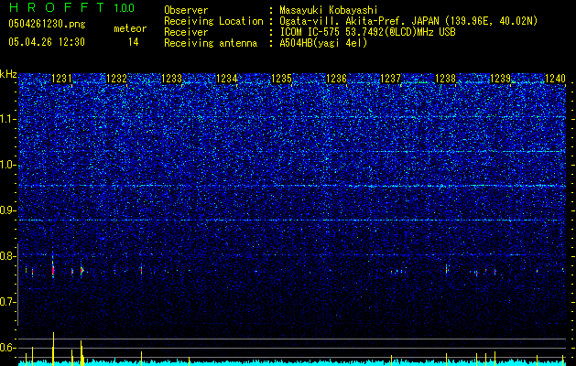Image resolution: width=576 pixels, height=366 pixels.
Task: Click the 0.6 kHz frequency axis label
Action: pyautogui.click(x=8, y=348)
